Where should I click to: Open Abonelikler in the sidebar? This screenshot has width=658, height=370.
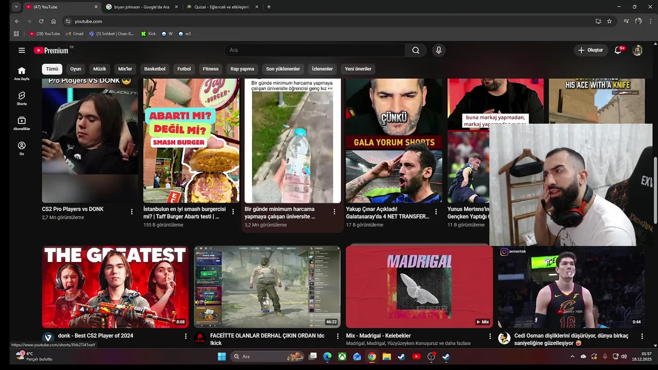pyautogui.click(x=22, y=123)
